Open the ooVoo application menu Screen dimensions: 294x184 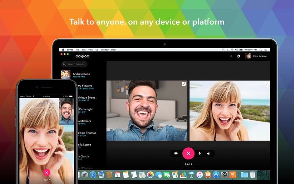coord(70,50)
